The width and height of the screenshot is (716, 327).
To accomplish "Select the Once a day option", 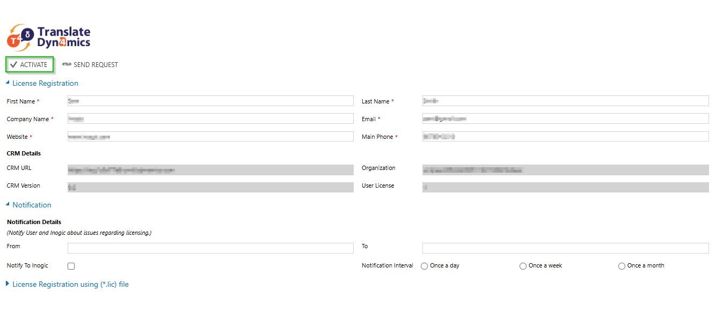I will 425,266.
